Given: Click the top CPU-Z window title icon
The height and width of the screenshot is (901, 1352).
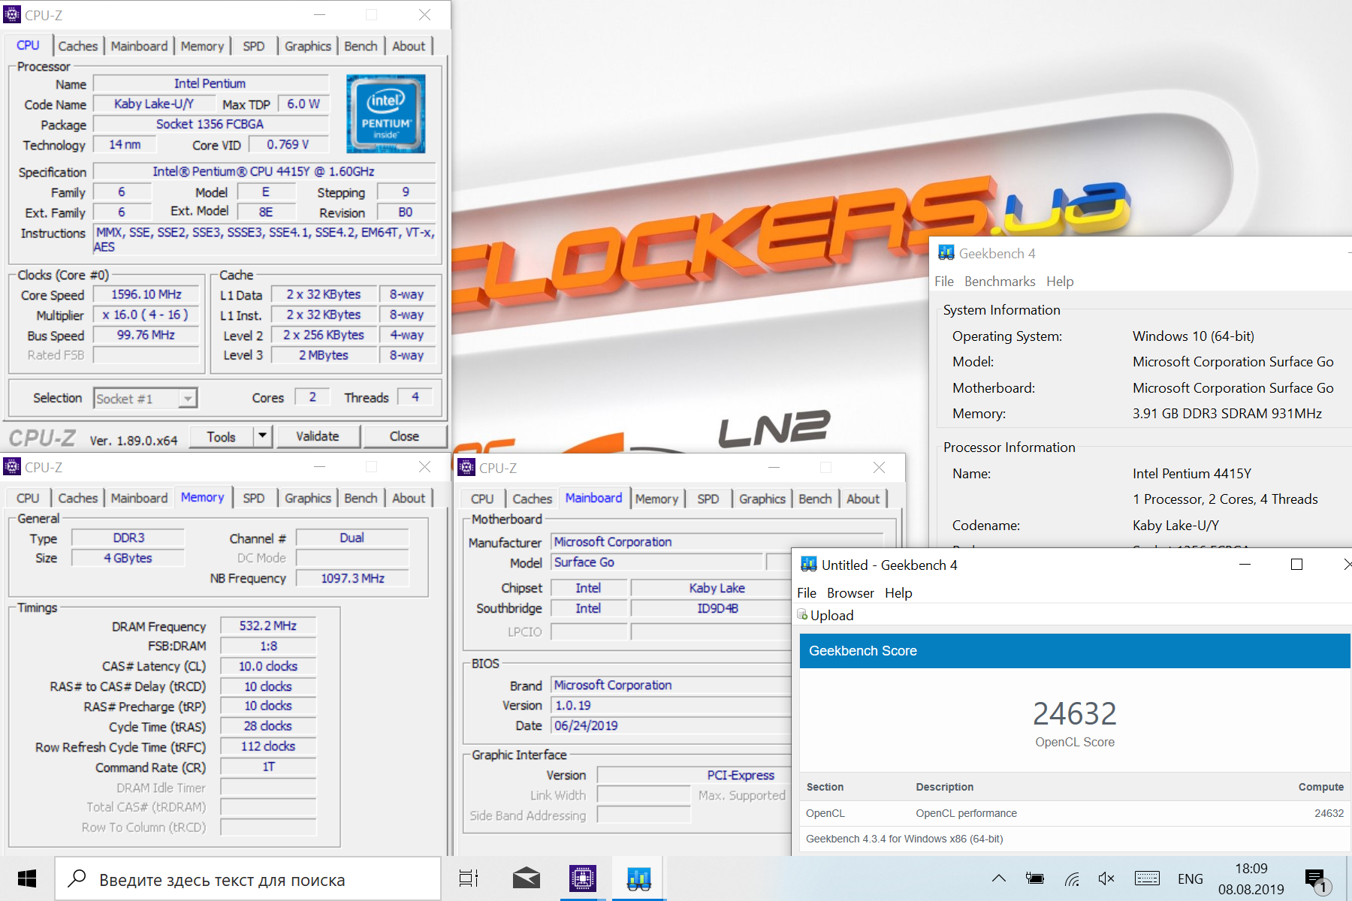Looking at the screenshot, I should [12, 14].
